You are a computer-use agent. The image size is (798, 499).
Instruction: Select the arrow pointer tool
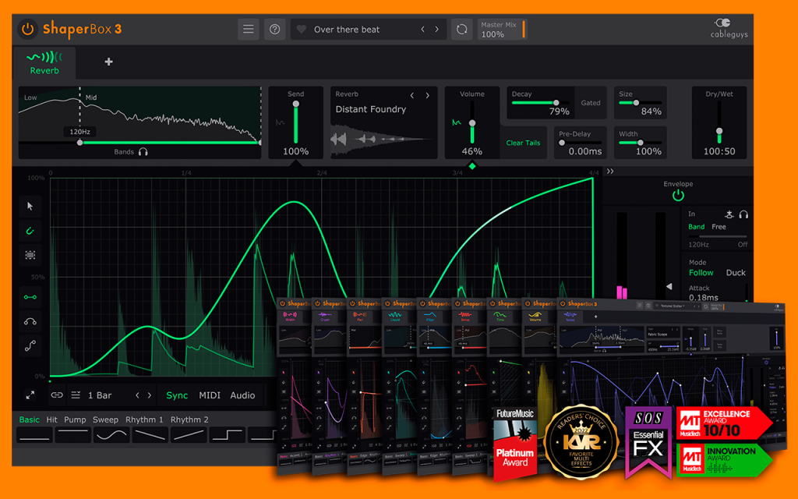coord(30,206)
